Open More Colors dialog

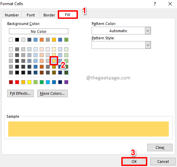pos(52,93)
